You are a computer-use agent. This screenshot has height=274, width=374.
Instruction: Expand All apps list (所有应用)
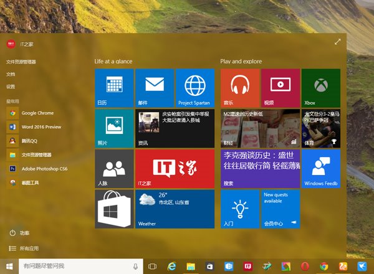coord(29,248)
